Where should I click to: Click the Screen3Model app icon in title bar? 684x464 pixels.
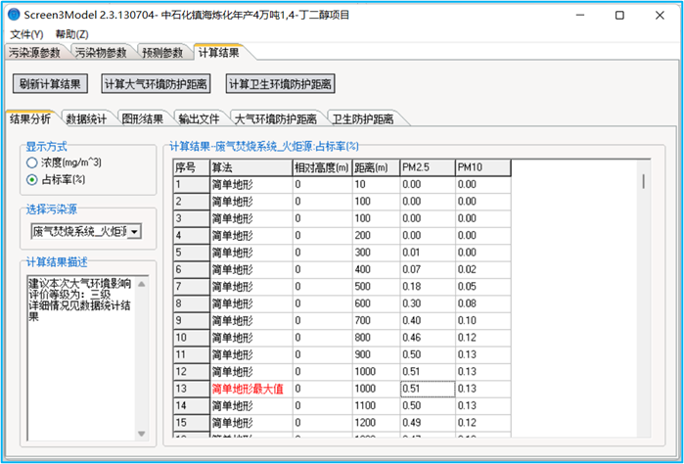coord(14,15)
